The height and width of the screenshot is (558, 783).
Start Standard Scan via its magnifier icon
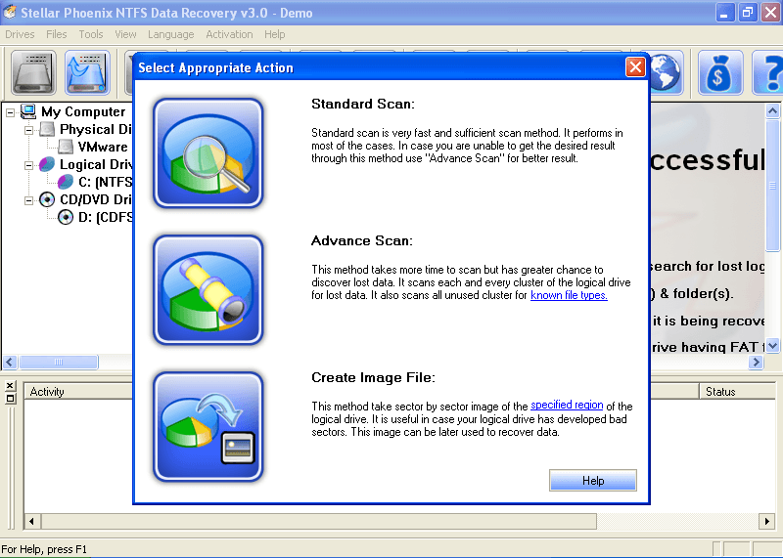(208, 152)
